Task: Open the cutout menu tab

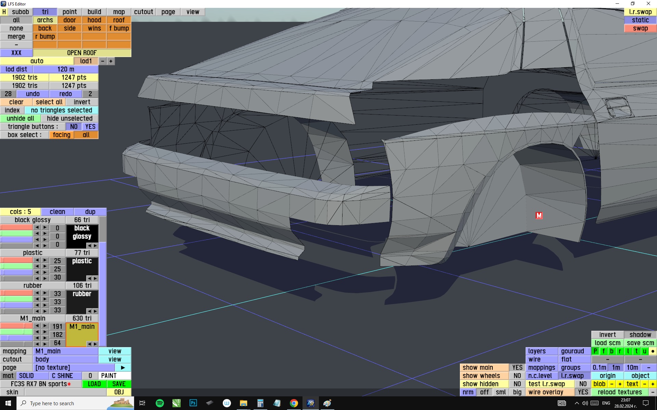Action: click(x=143, y=12)
